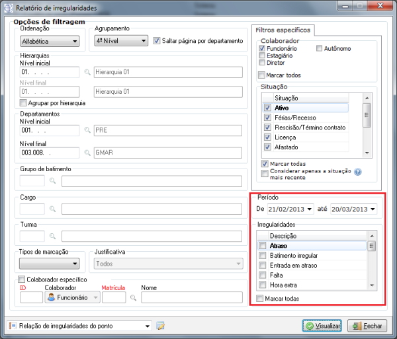Click search icon beside Departamentos GMAR field
This screenshot has height=339, width=397.
pos(87,152)
